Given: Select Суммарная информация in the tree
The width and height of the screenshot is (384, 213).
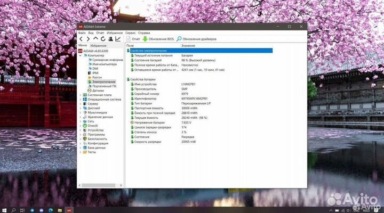Looking at the screenshot, I should tap(106, 60).
